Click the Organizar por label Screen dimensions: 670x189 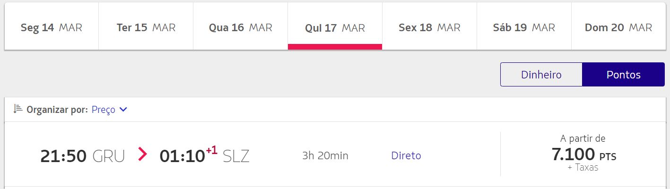57,110
